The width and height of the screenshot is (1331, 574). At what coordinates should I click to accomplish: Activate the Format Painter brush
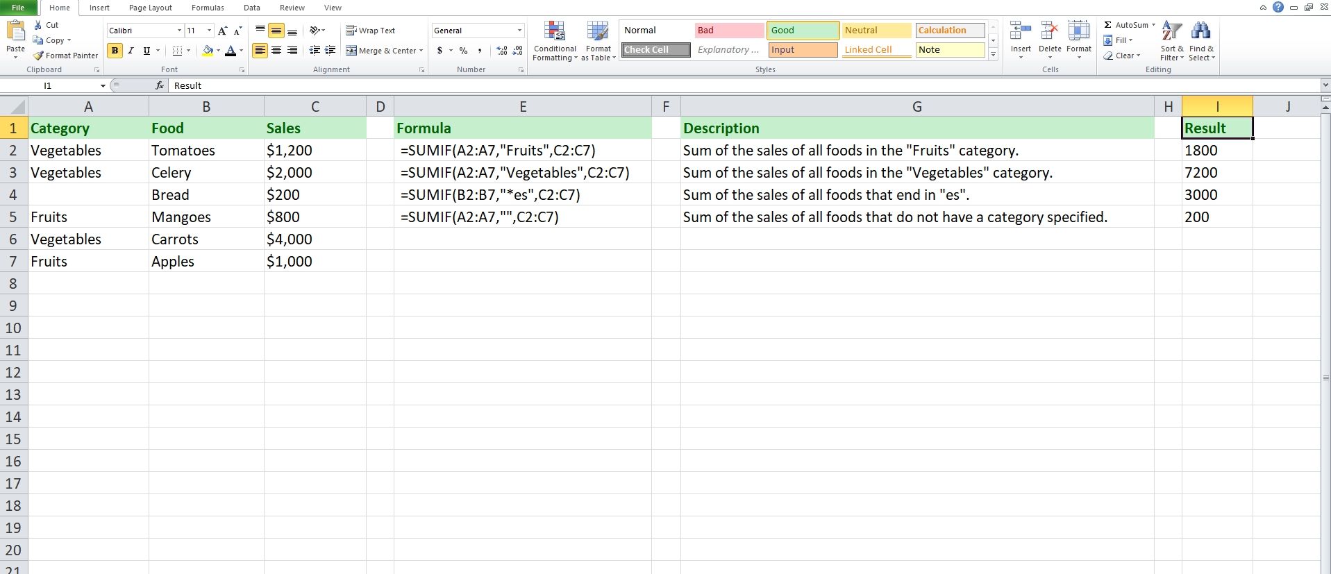coord(66,56)
